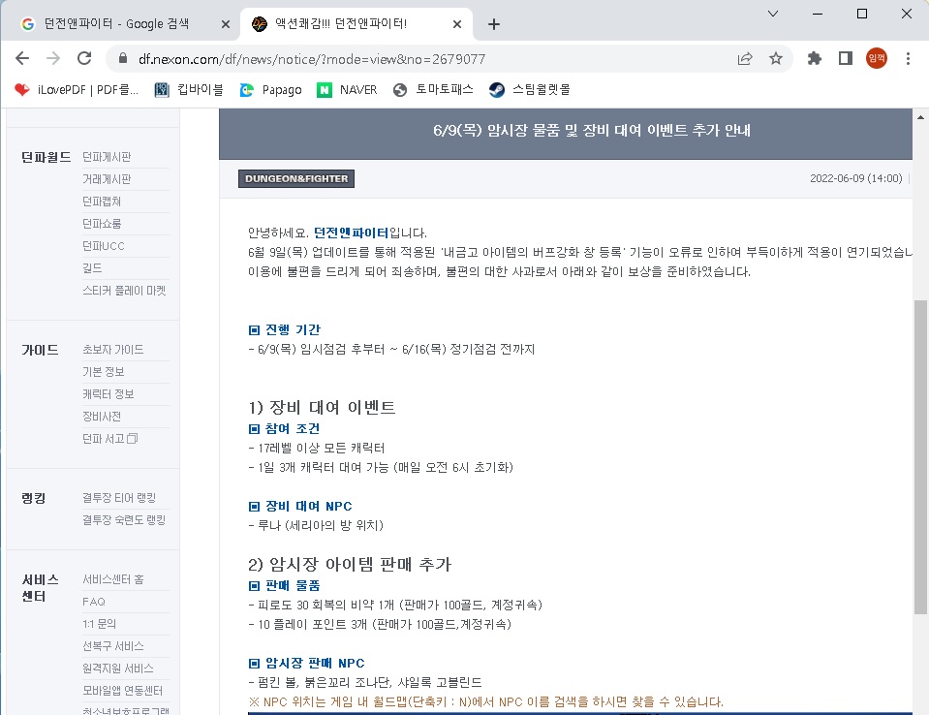Viewport: 929px width, 715px height.
Task: Open 선복구 서비스 link
Action: click(113, 645)
